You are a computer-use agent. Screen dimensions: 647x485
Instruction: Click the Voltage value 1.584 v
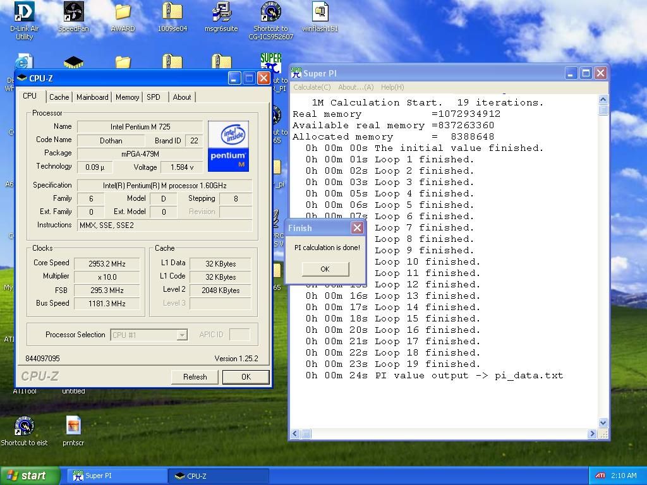(x=182, y=167)
